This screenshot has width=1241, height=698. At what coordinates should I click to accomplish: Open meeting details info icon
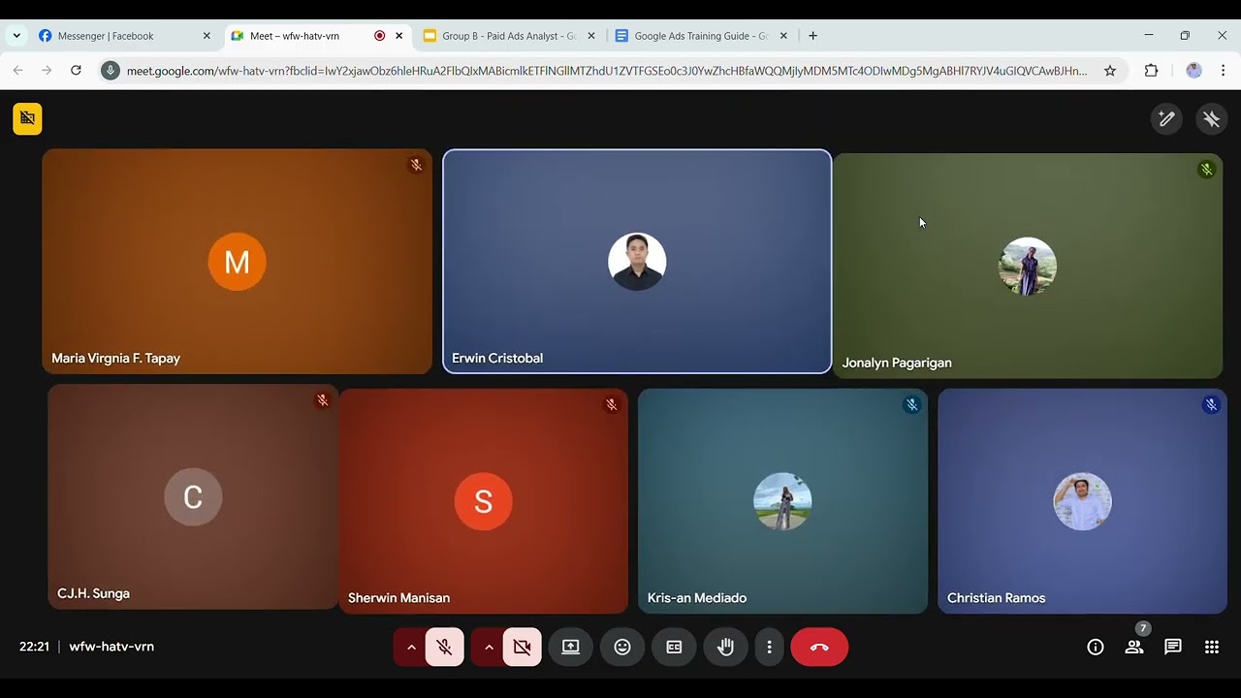point(1096,647)
